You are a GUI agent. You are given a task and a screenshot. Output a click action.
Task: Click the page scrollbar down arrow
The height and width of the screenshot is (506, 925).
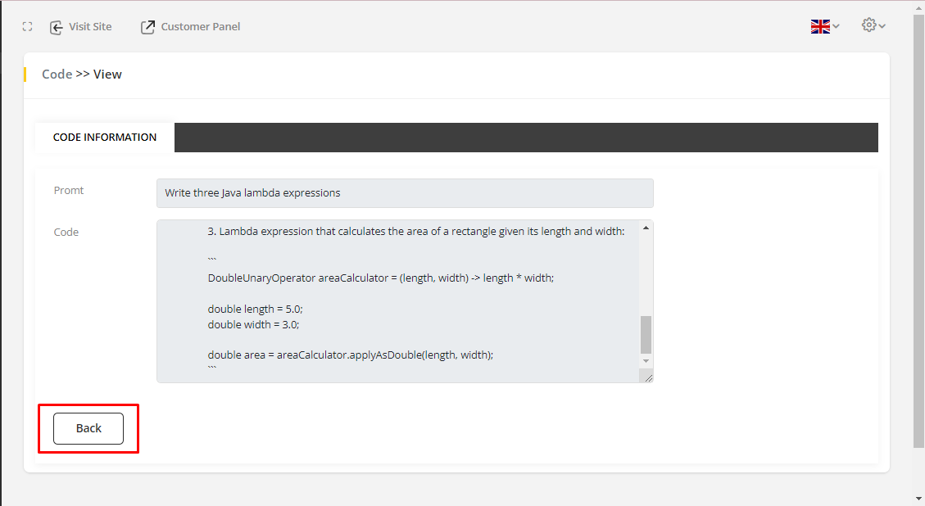pos(918,498)
